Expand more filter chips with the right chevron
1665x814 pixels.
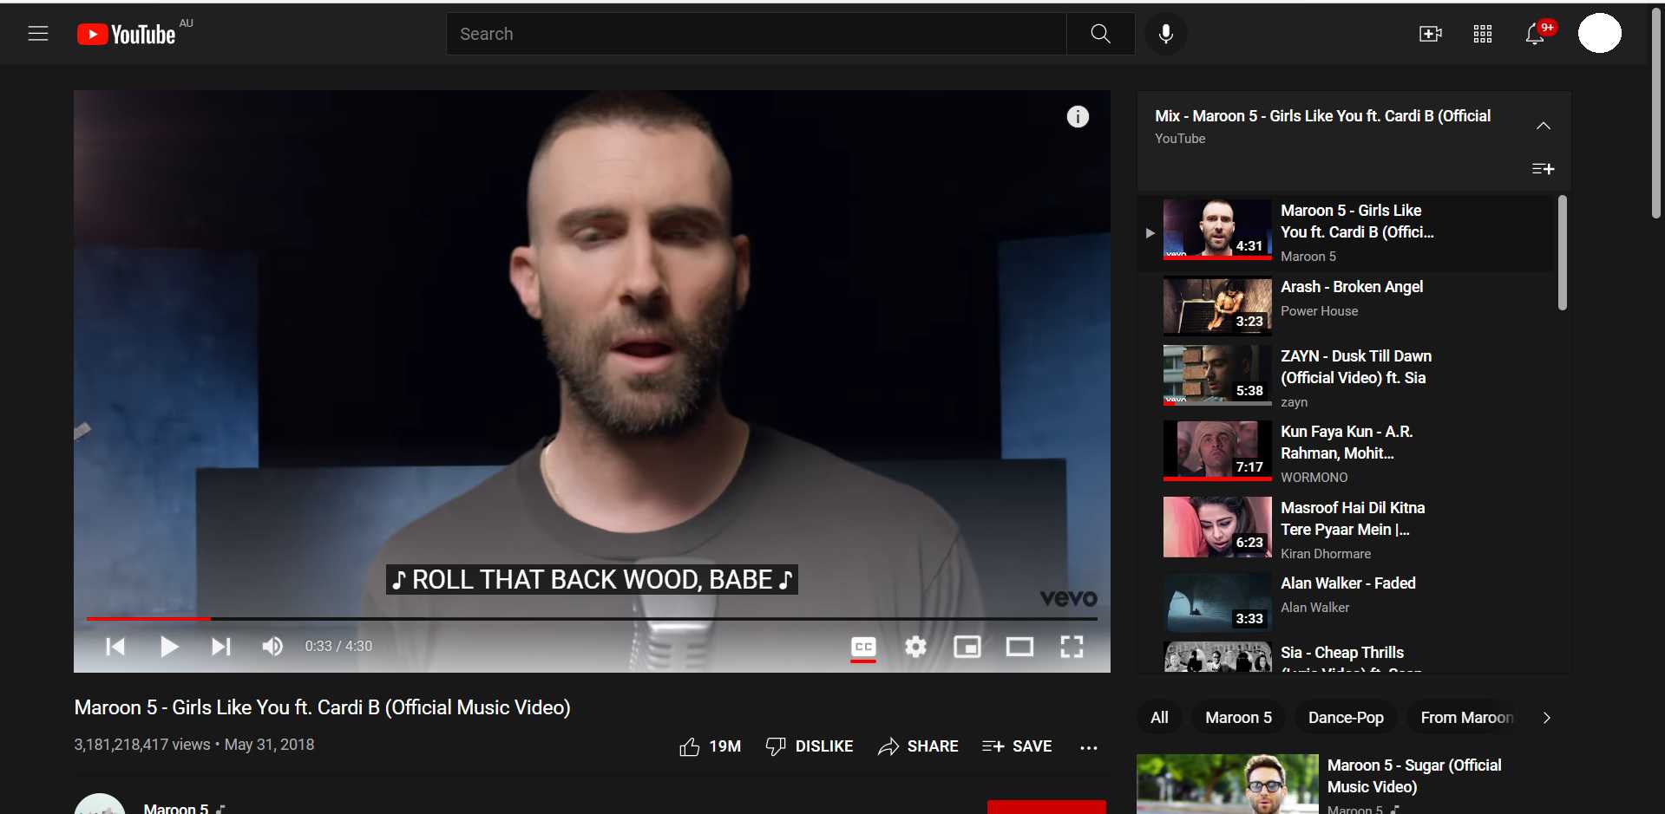tap(1547, 717)
